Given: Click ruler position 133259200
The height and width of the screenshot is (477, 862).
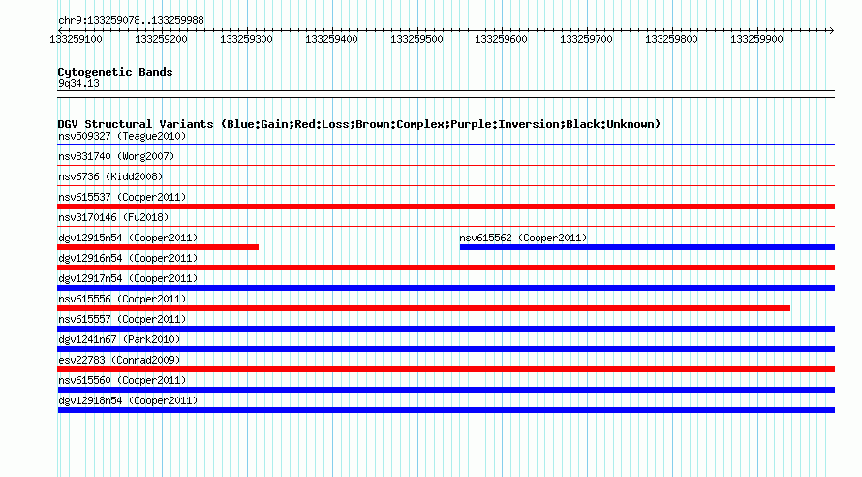Looking at the screenshot, I should click(161, 39).
